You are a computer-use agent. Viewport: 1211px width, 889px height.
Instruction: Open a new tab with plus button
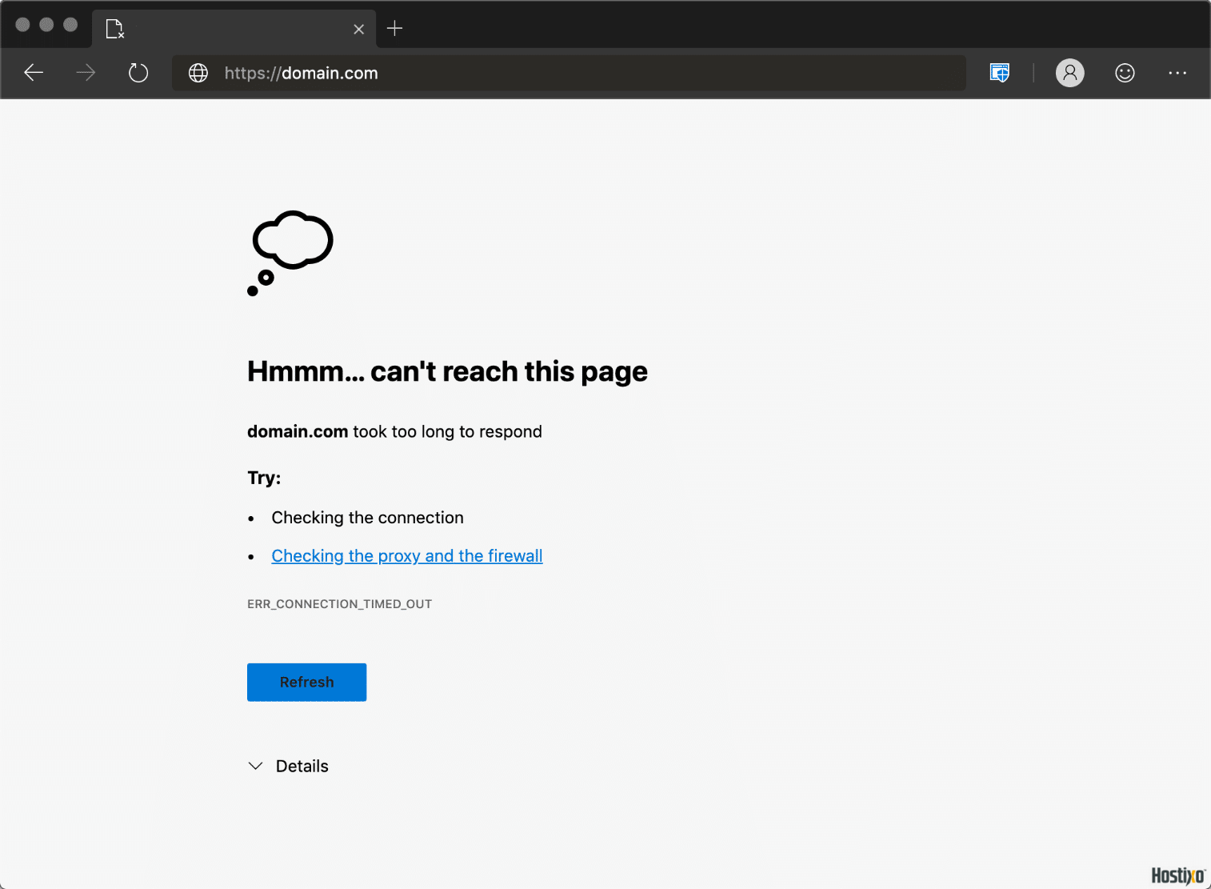tap(394, 29)
